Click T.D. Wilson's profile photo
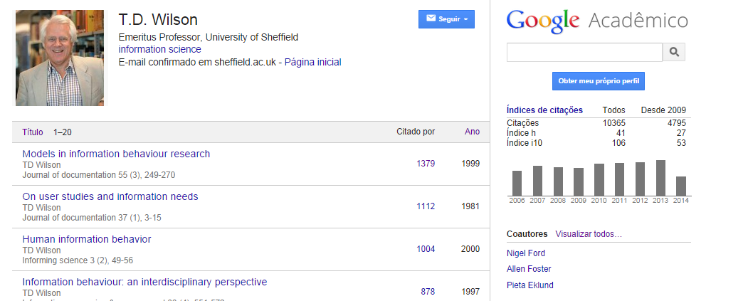 click(60, 58)
